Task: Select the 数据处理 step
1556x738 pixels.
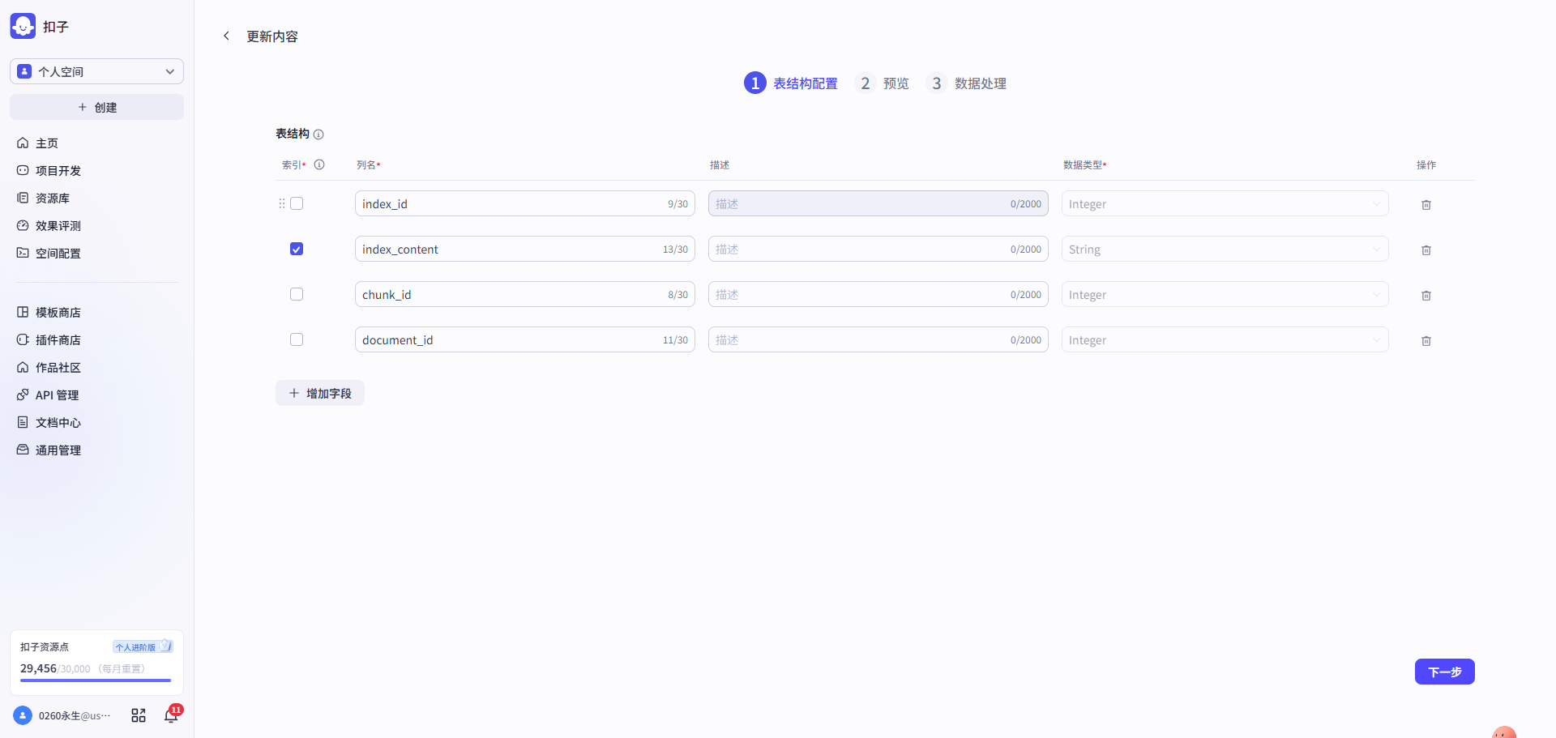Action: (x=966, y=83)
